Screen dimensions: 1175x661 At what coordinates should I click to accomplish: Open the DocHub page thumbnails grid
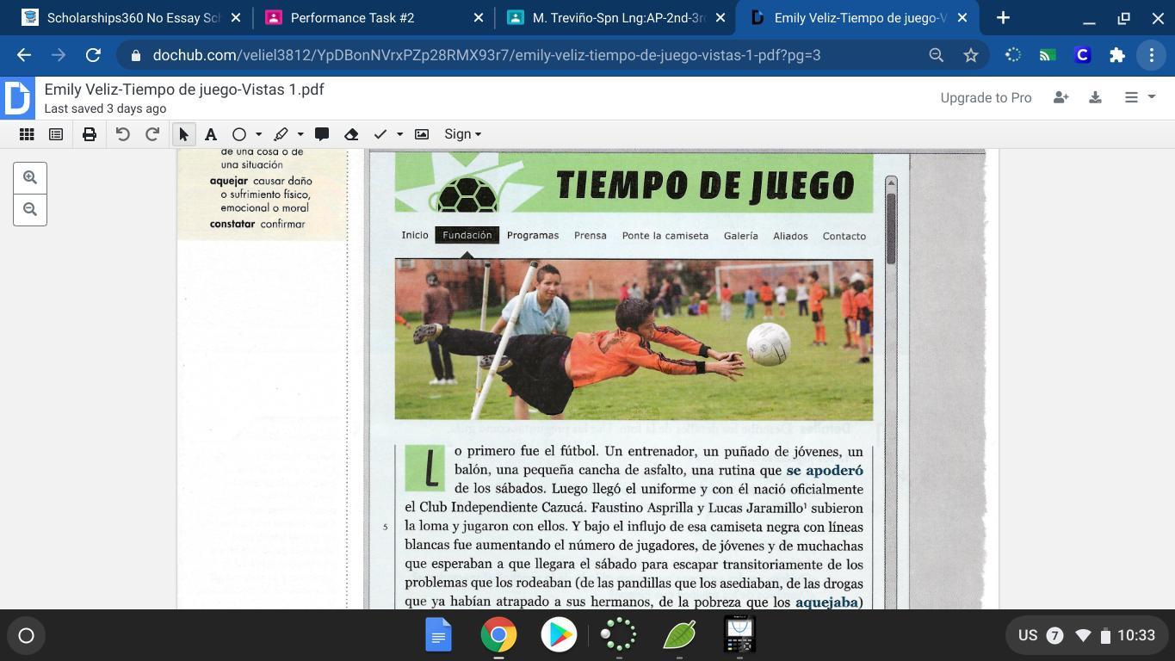point(27,134)
